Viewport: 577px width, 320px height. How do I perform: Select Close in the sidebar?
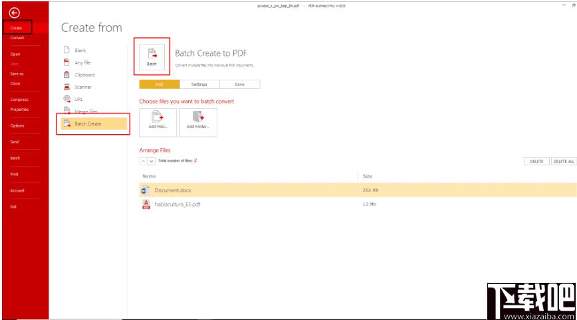coord(15,84)
